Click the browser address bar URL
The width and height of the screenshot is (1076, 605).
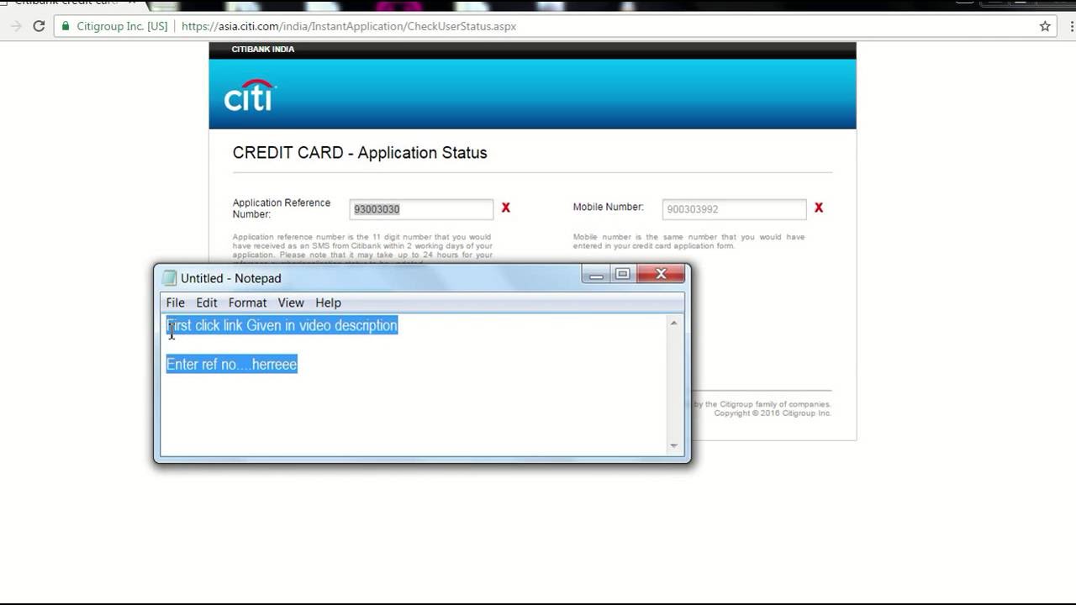[349, 26]
